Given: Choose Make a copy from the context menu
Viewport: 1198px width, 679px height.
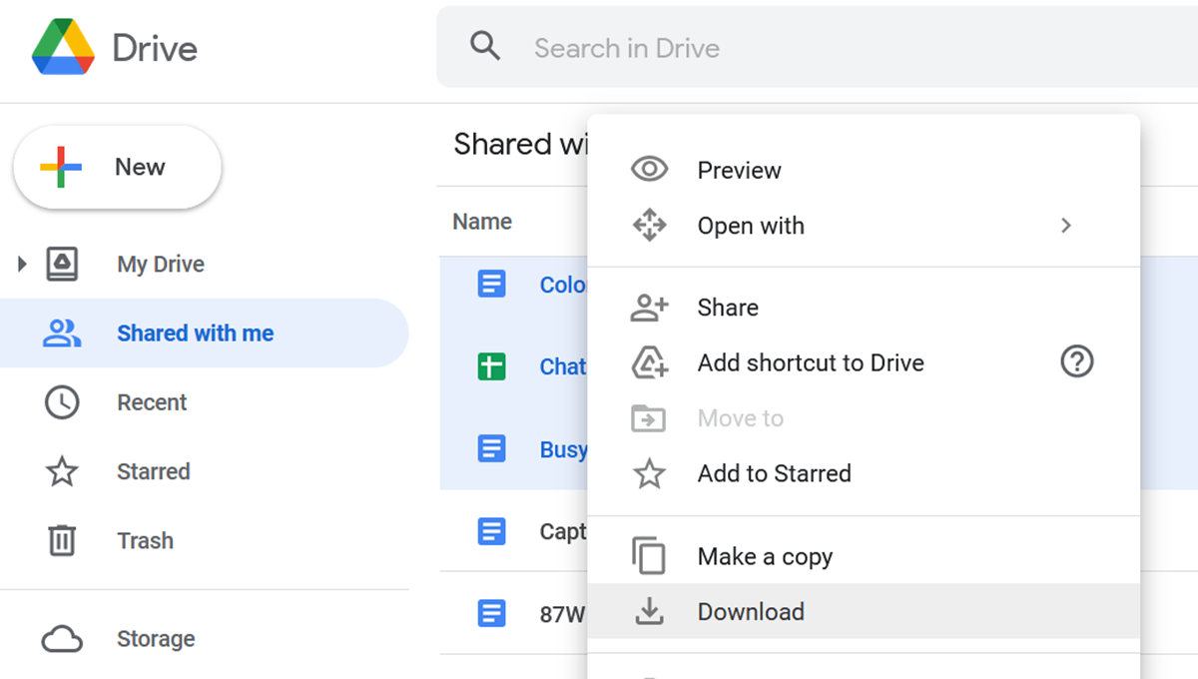Looking at the screenshot, I should pyautogui.click(x=765, y=556).
